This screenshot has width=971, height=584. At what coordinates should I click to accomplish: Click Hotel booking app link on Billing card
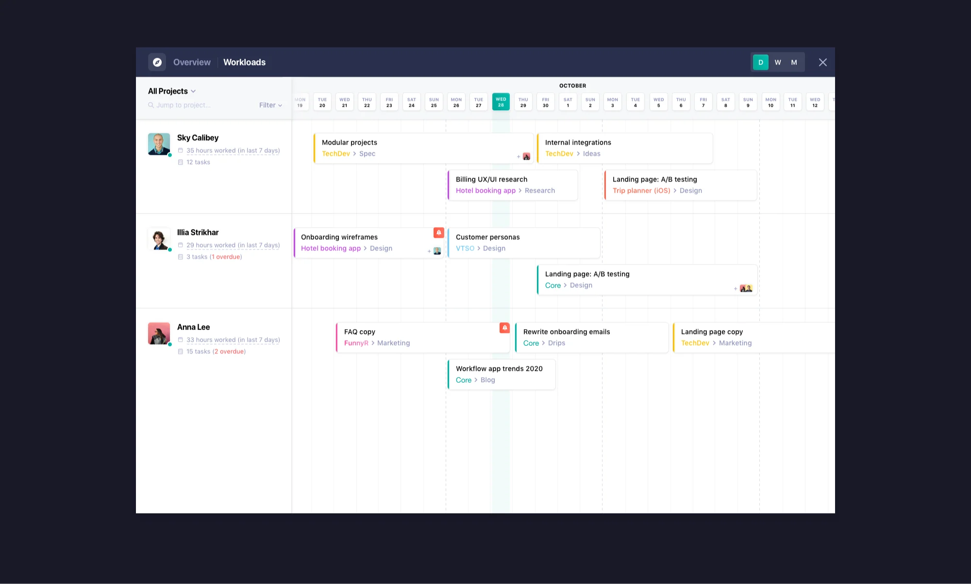click(485, 191)
